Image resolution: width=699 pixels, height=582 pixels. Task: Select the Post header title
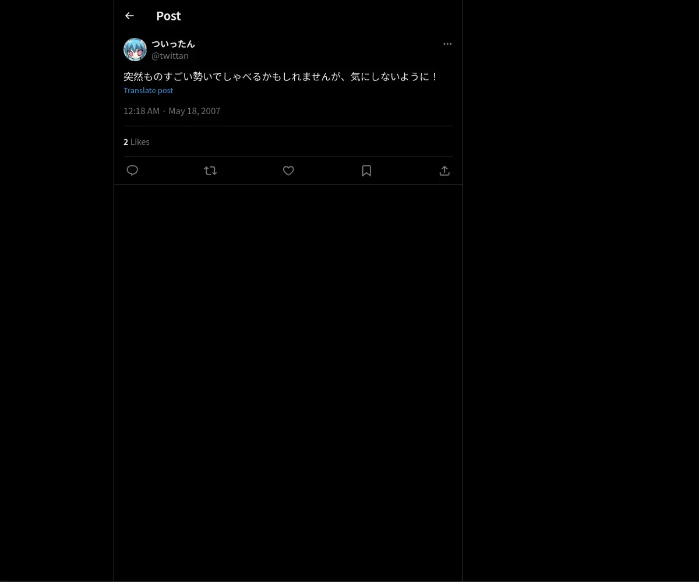pos(168,16)
